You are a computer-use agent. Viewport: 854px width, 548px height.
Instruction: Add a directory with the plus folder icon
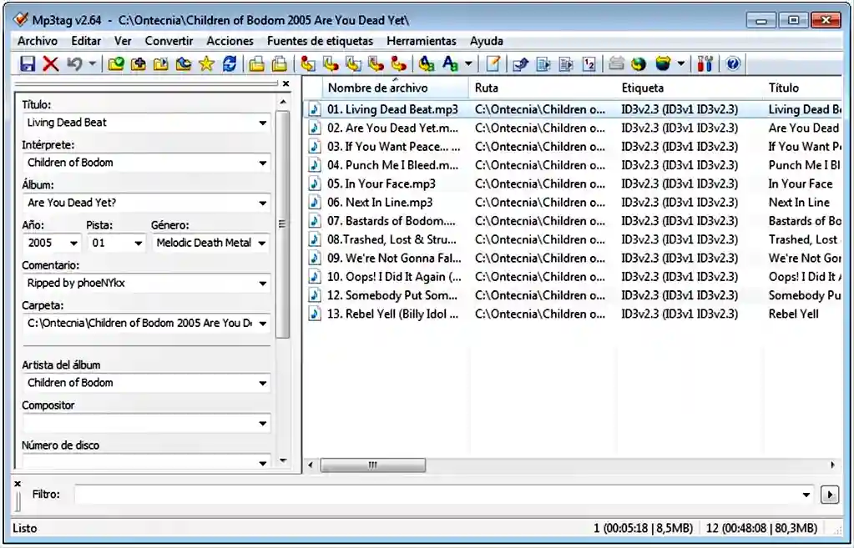coord(139,63)
